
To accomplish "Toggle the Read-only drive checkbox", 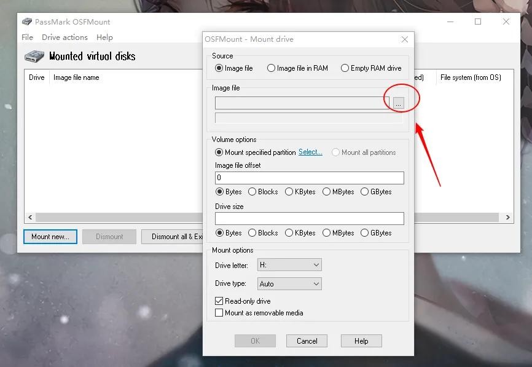I will pos(219,301).
